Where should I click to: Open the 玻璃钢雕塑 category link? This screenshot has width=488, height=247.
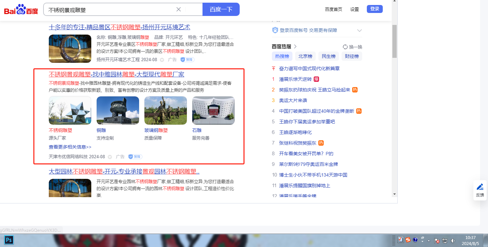[x=156, y=130]
